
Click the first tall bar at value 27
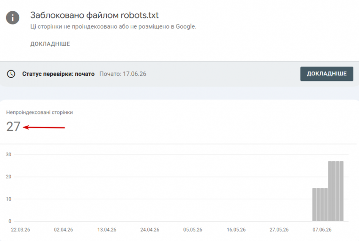click(330, 191)
